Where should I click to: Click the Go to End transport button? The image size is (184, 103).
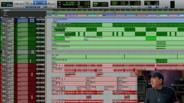(128, 7)
